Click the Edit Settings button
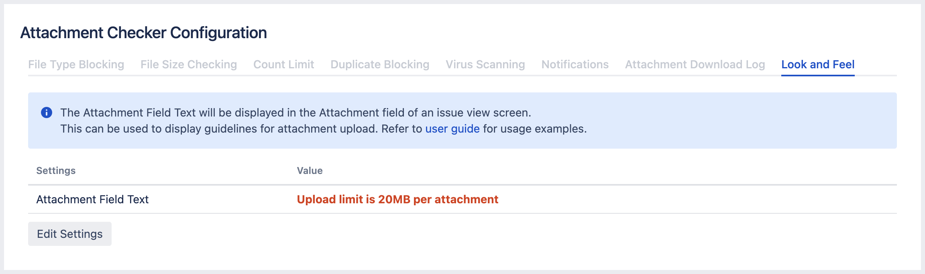The width and height of the screenshot is (925, 274). tap(69, 233)
